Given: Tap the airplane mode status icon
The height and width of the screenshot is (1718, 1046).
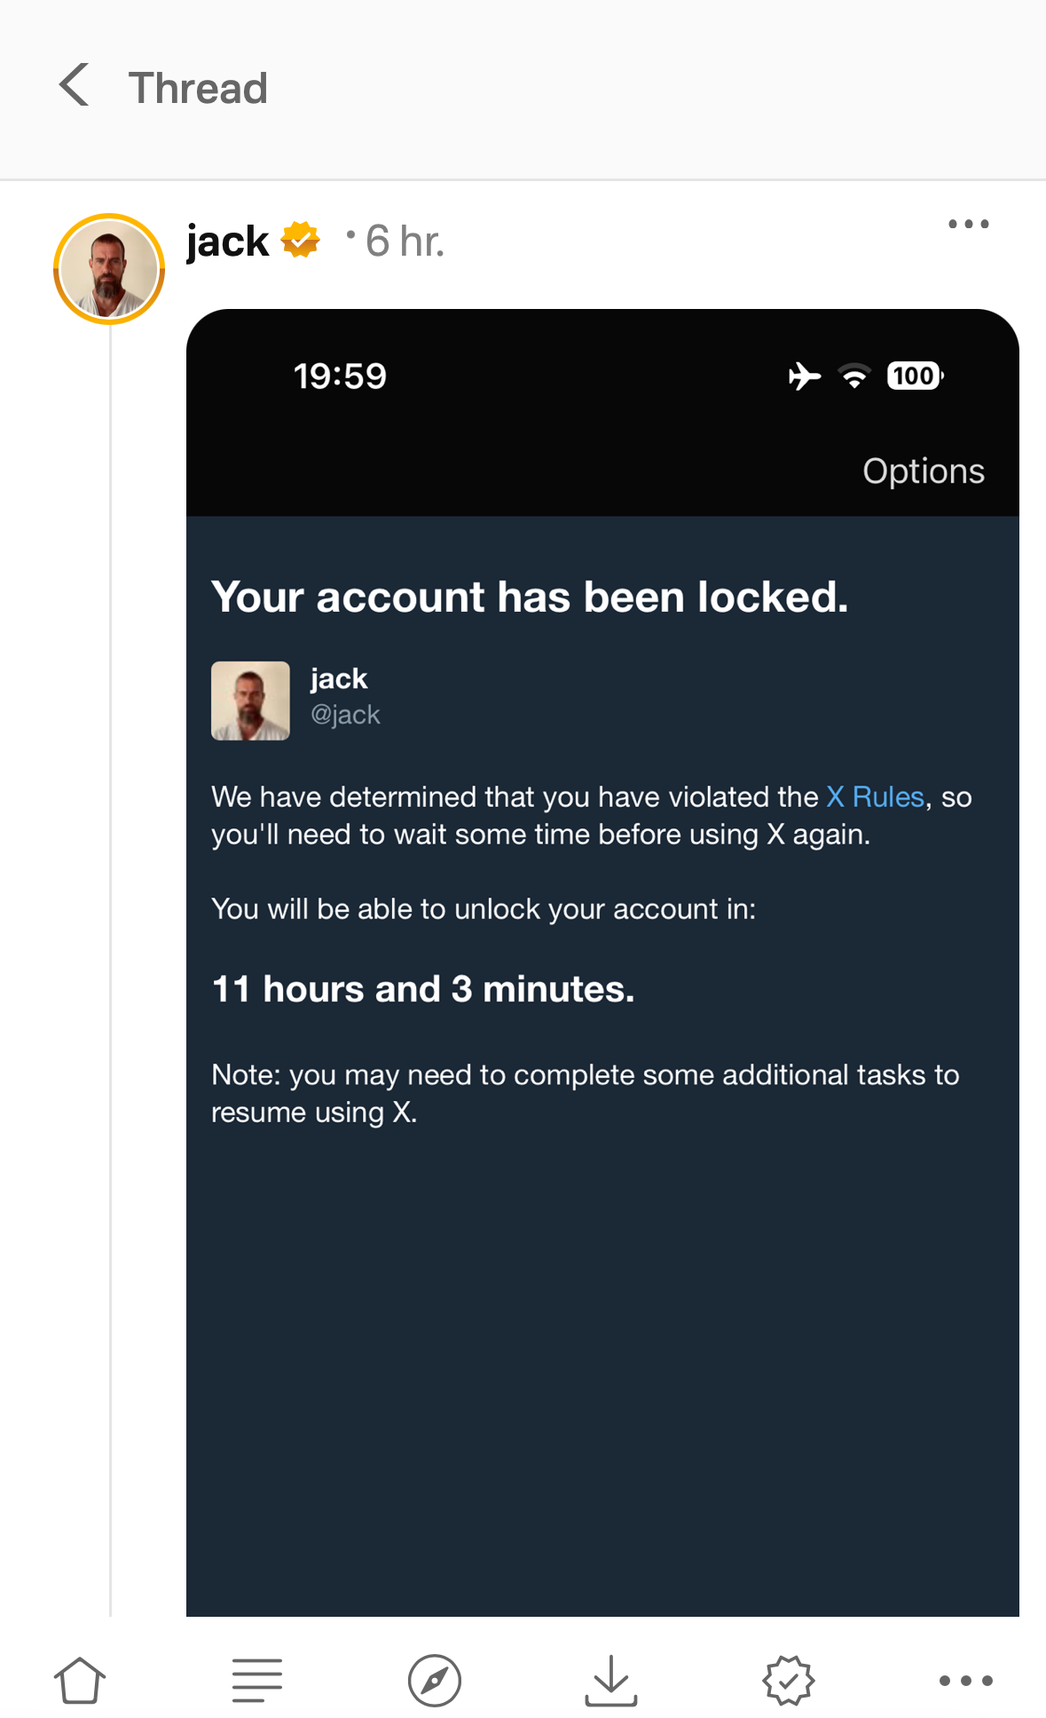Looking at the screenshot, I should [x=804, y=376].
